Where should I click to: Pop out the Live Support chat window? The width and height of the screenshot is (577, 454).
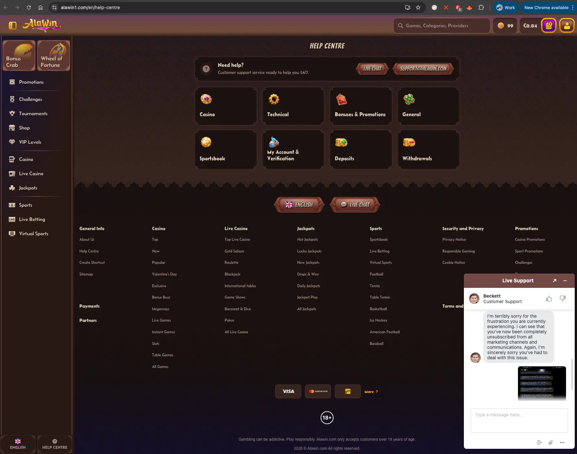[x=555, y=281]
